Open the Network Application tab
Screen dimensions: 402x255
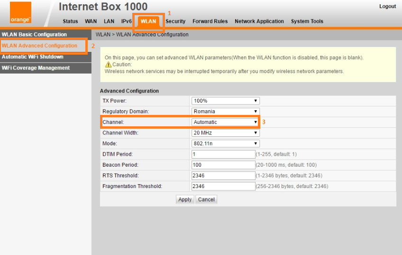[259, 21]
